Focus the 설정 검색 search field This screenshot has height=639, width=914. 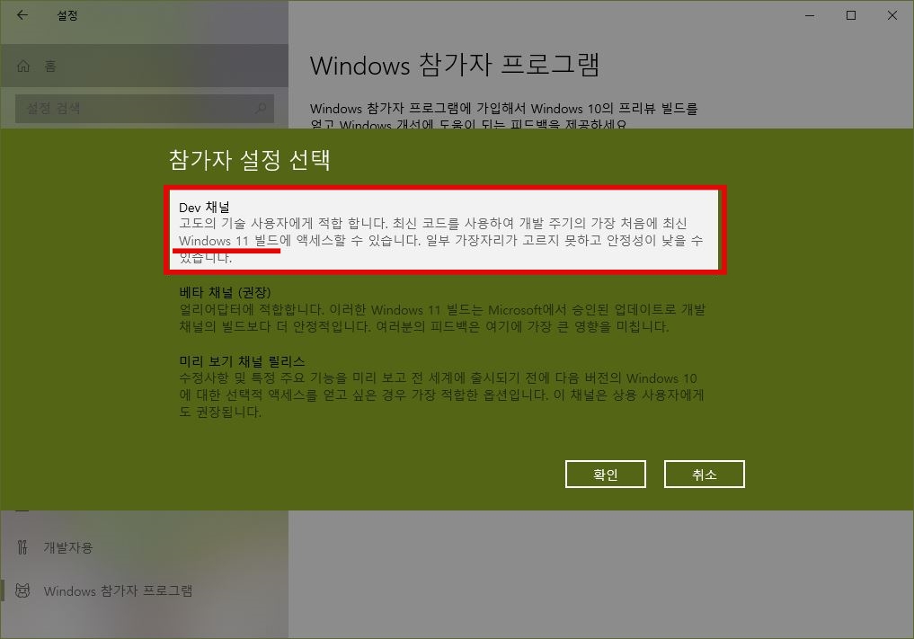[x=144, y=109]
